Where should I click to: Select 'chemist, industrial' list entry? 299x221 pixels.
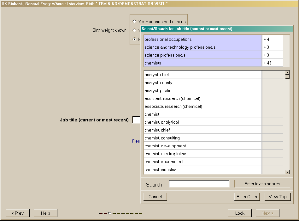coord(202,170)
